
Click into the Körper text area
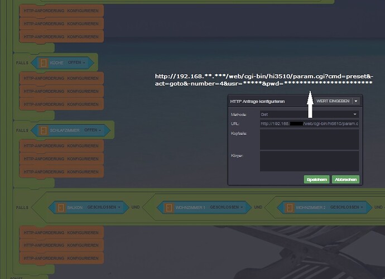309,161
